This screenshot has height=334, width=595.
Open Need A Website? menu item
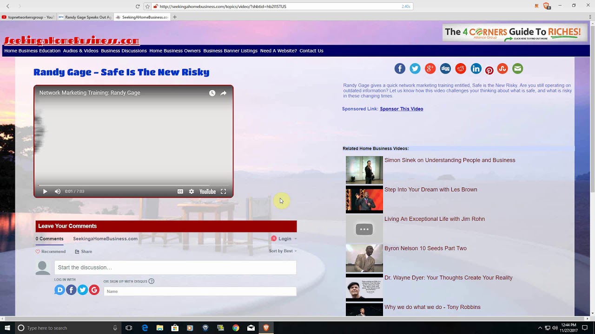point(278,51)
